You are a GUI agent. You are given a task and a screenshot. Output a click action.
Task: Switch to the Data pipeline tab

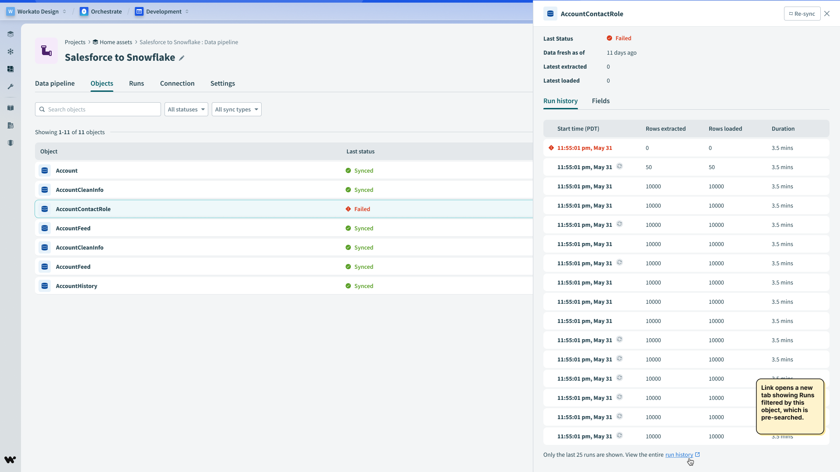pyautogui.click(x=55, y=83)
